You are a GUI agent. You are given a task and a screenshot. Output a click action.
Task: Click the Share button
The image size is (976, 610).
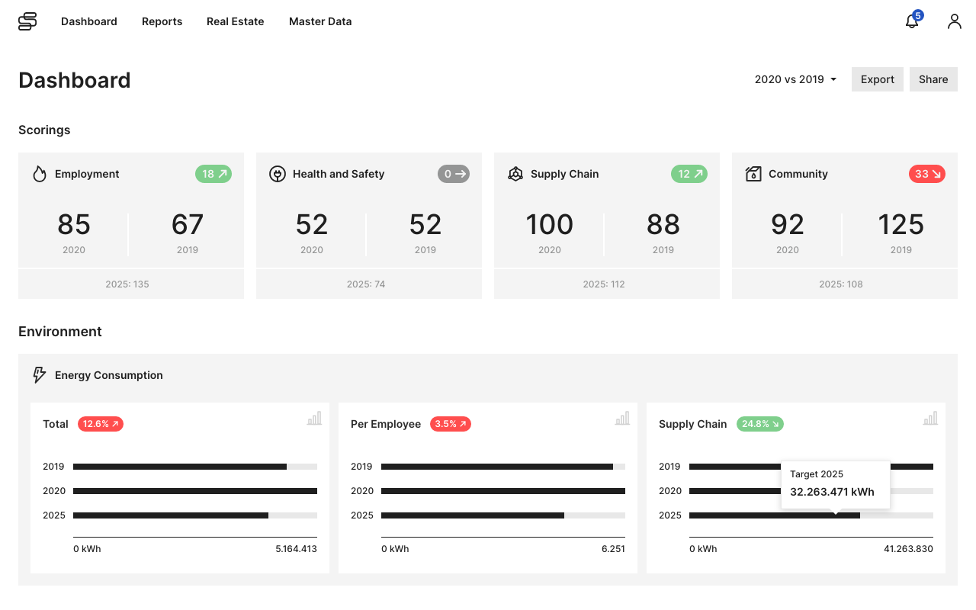(x=933, y=79)
